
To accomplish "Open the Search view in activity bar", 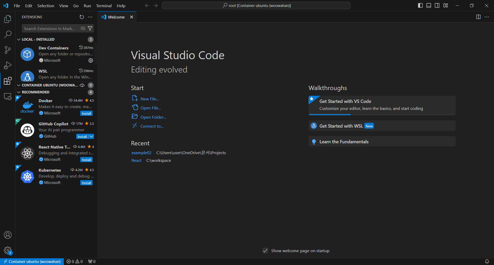I will pos(8,34).
